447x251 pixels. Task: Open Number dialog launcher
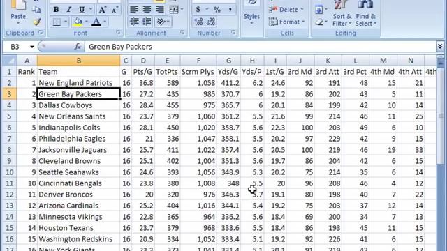[x=233, y=33]
